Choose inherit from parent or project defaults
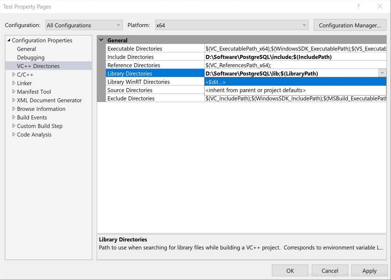The height and width of the screenshot is (280, 391). (295, 90)
